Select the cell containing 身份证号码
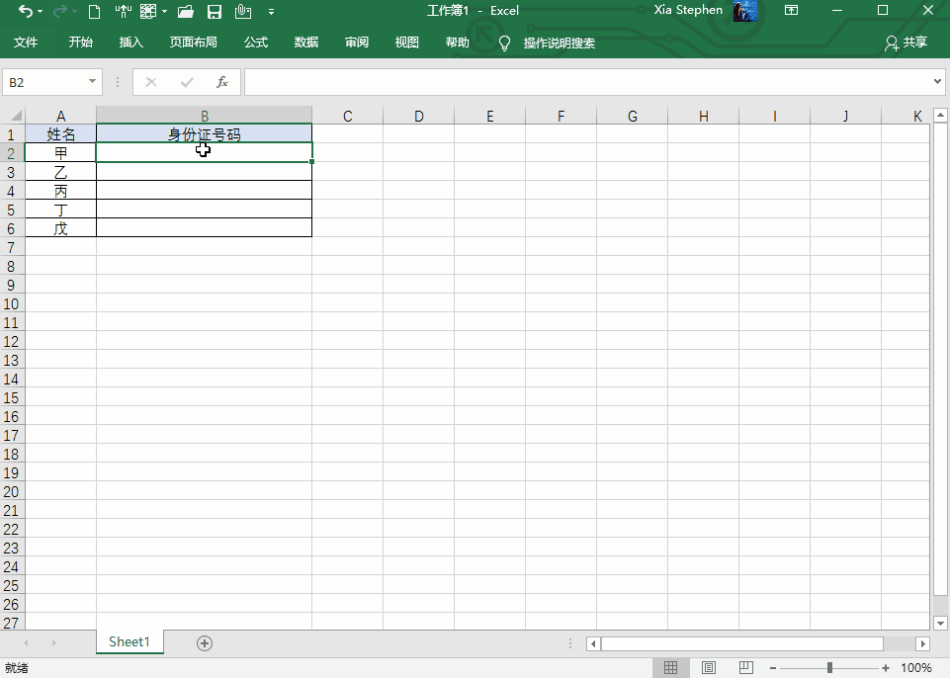Image resolution: width=950 pixels, height=678 pixels. [x=205, y=133]
